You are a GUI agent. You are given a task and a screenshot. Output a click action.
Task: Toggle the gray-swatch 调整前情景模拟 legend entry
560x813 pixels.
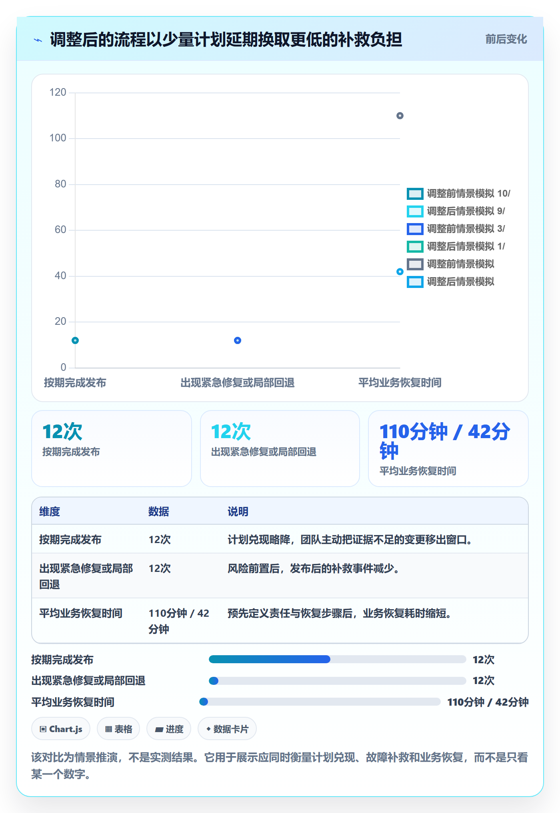click(x=450, y=264)
